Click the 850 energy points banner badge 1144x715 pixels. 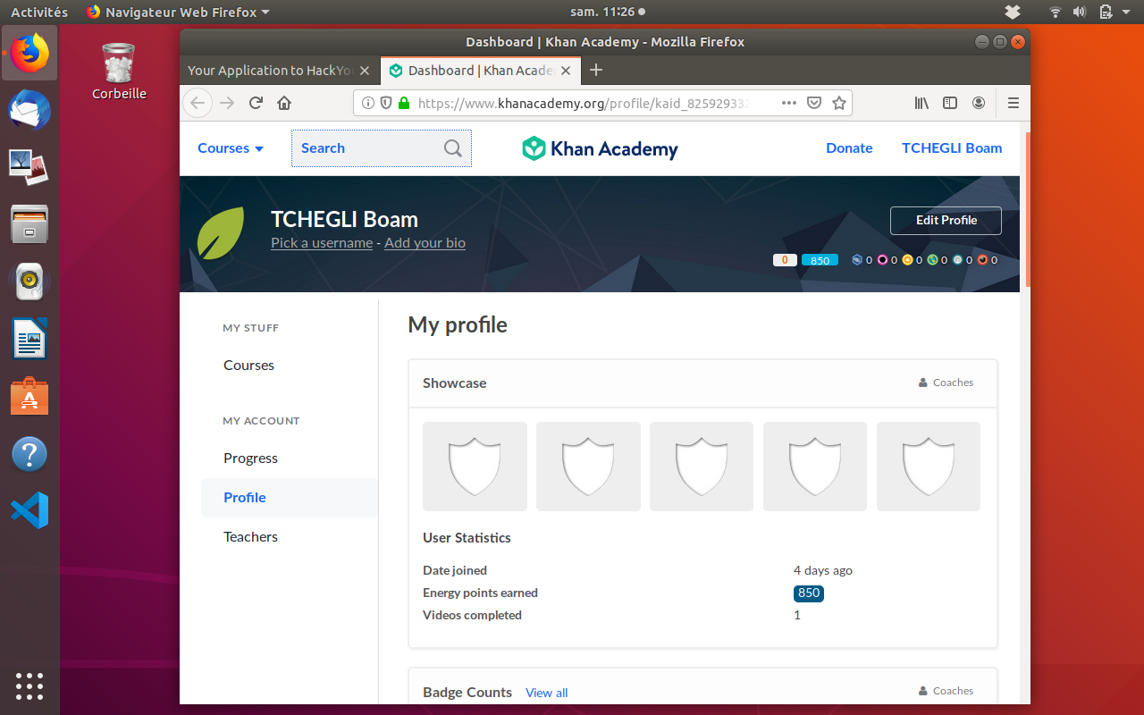click(820, 260)
